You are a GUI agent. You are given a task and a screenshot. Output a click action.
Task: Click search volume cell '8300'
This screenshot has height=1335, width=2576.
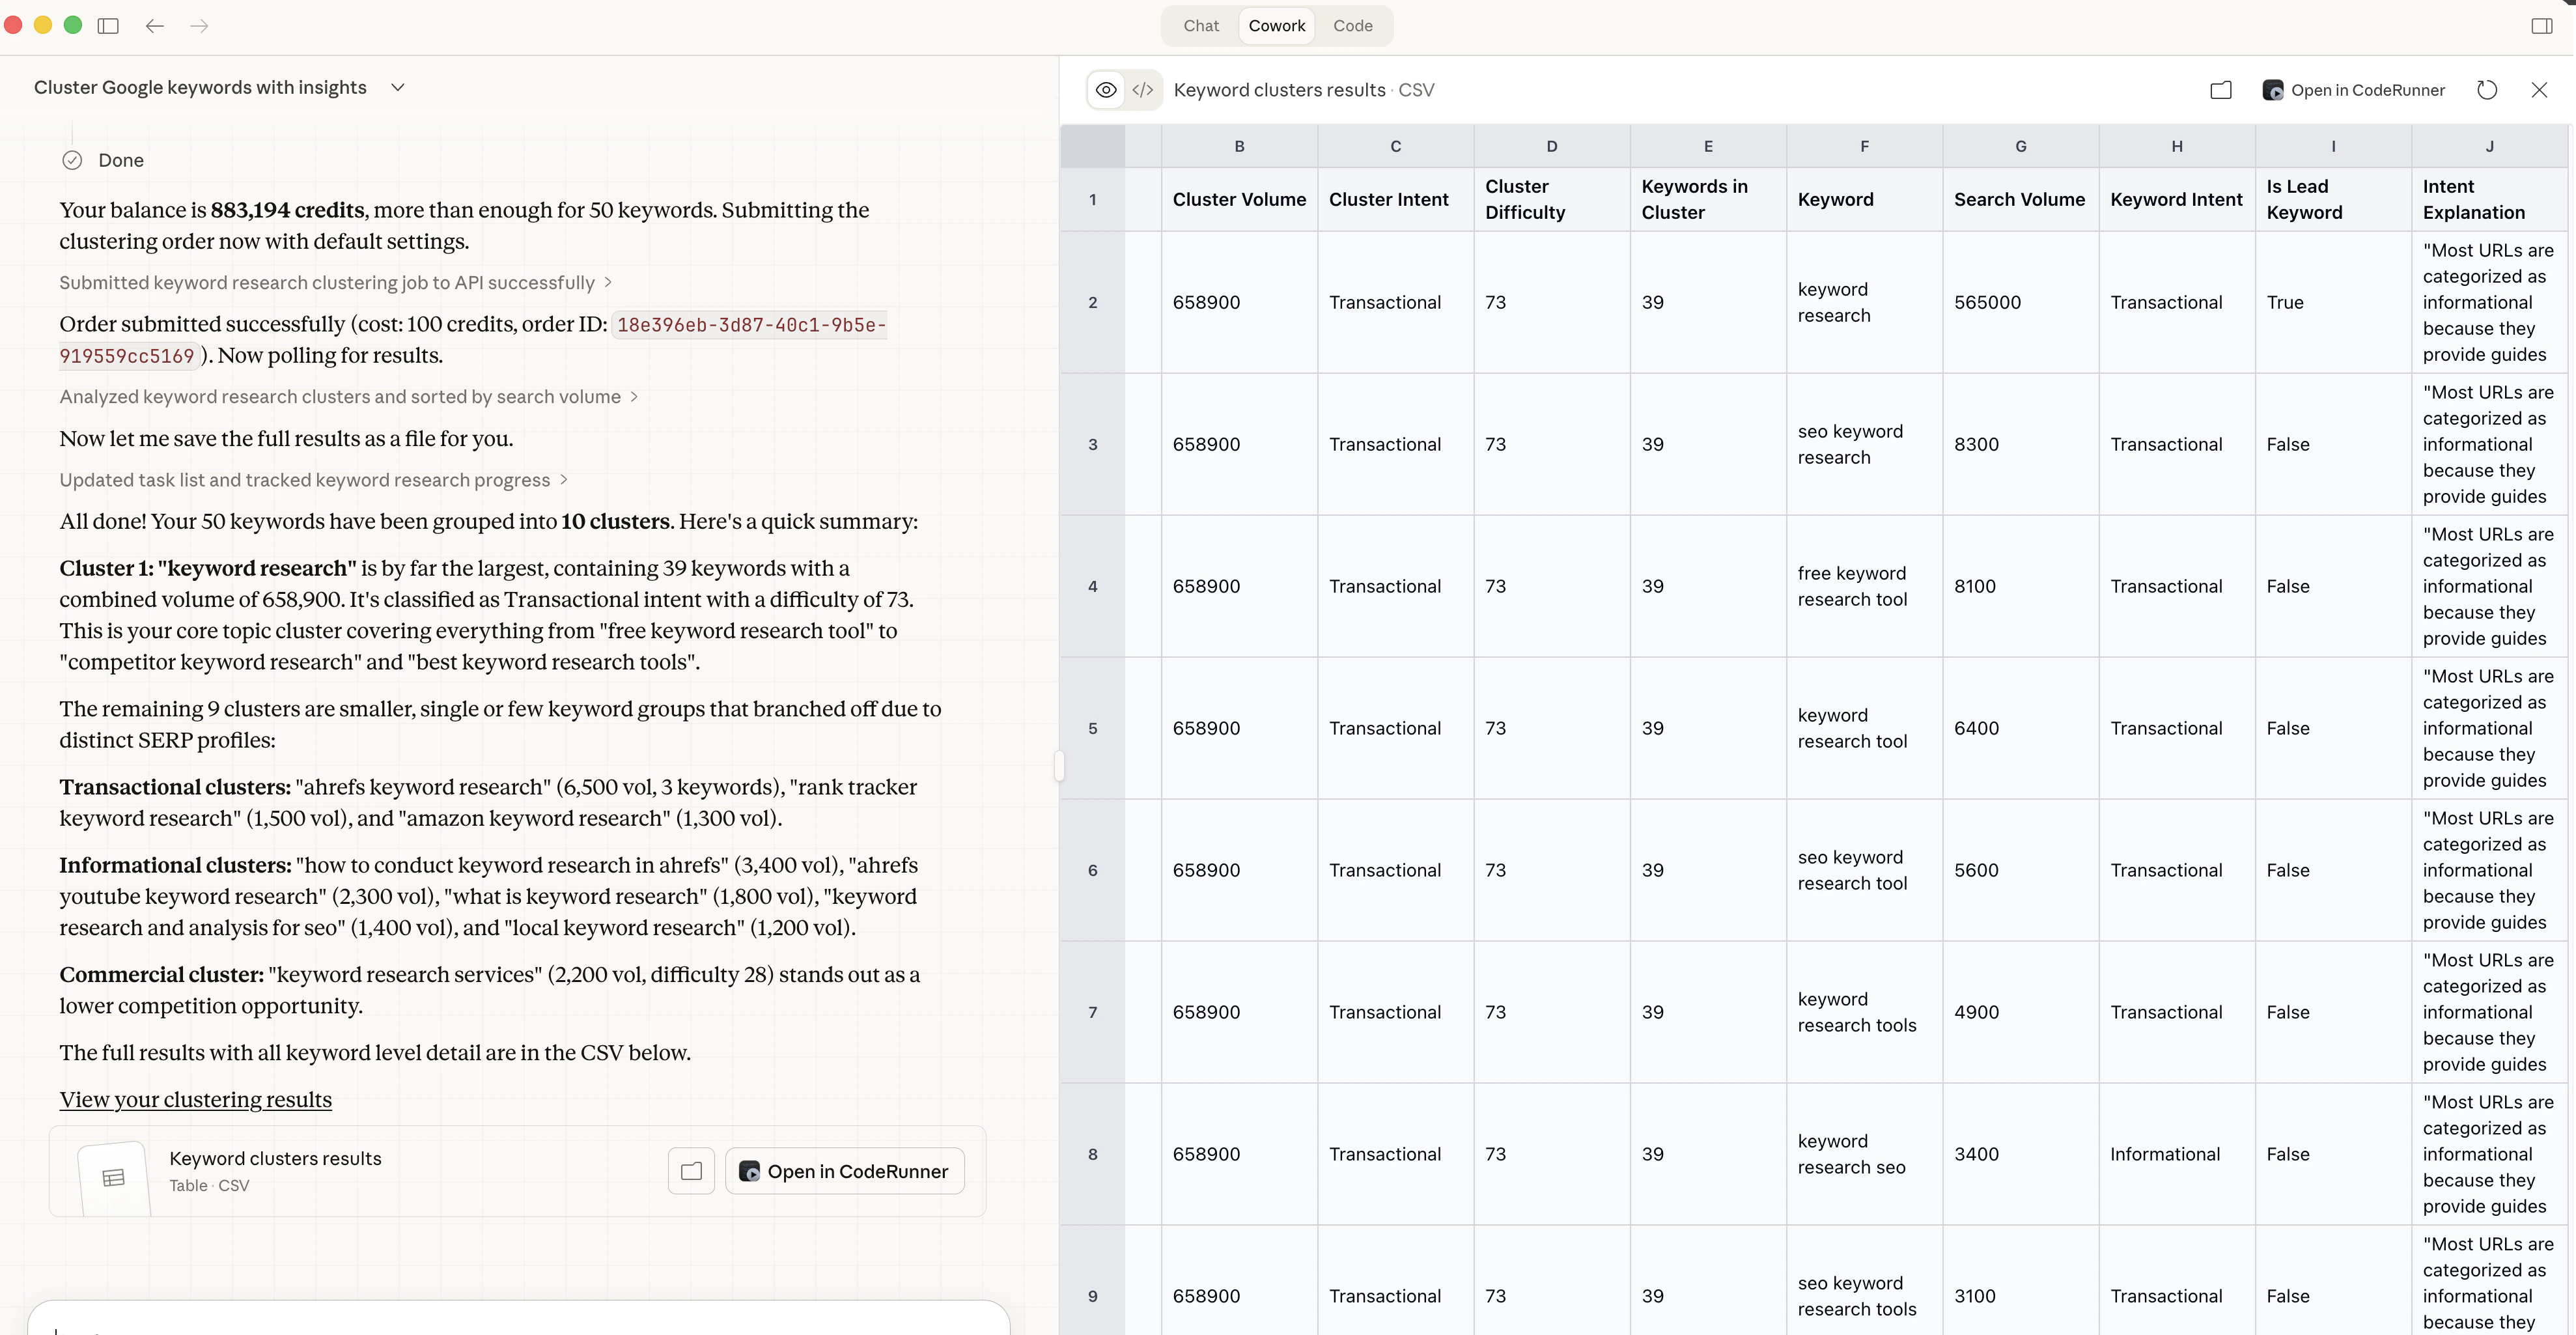2020,444
